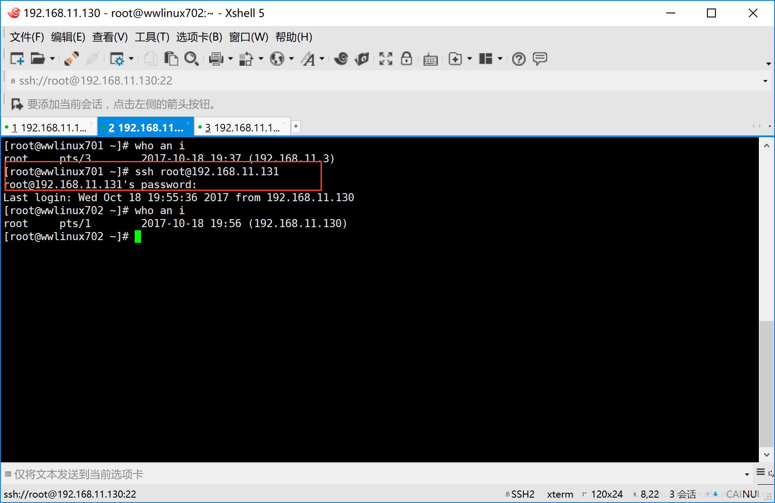The width and height of the screenshot is (775, 503).
Task: Launch Xftp swirl icon
Action: [341, 59]
